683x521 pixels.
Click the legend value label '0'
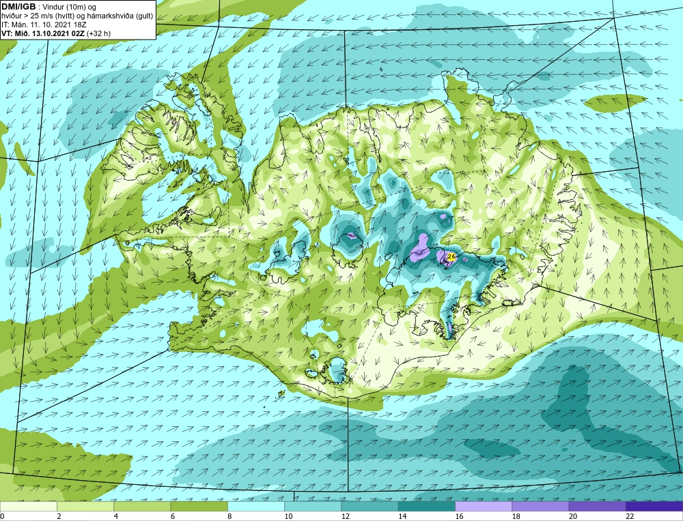tap(2, 516)
